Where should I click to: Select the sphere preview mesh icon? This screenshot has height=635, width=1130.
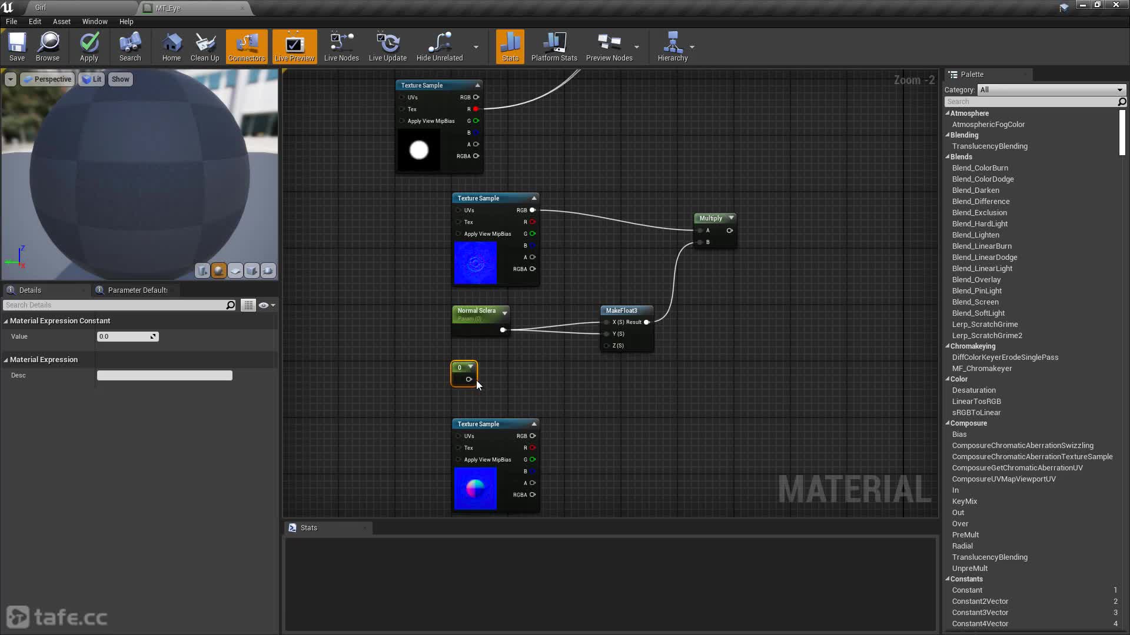[219, 270]
